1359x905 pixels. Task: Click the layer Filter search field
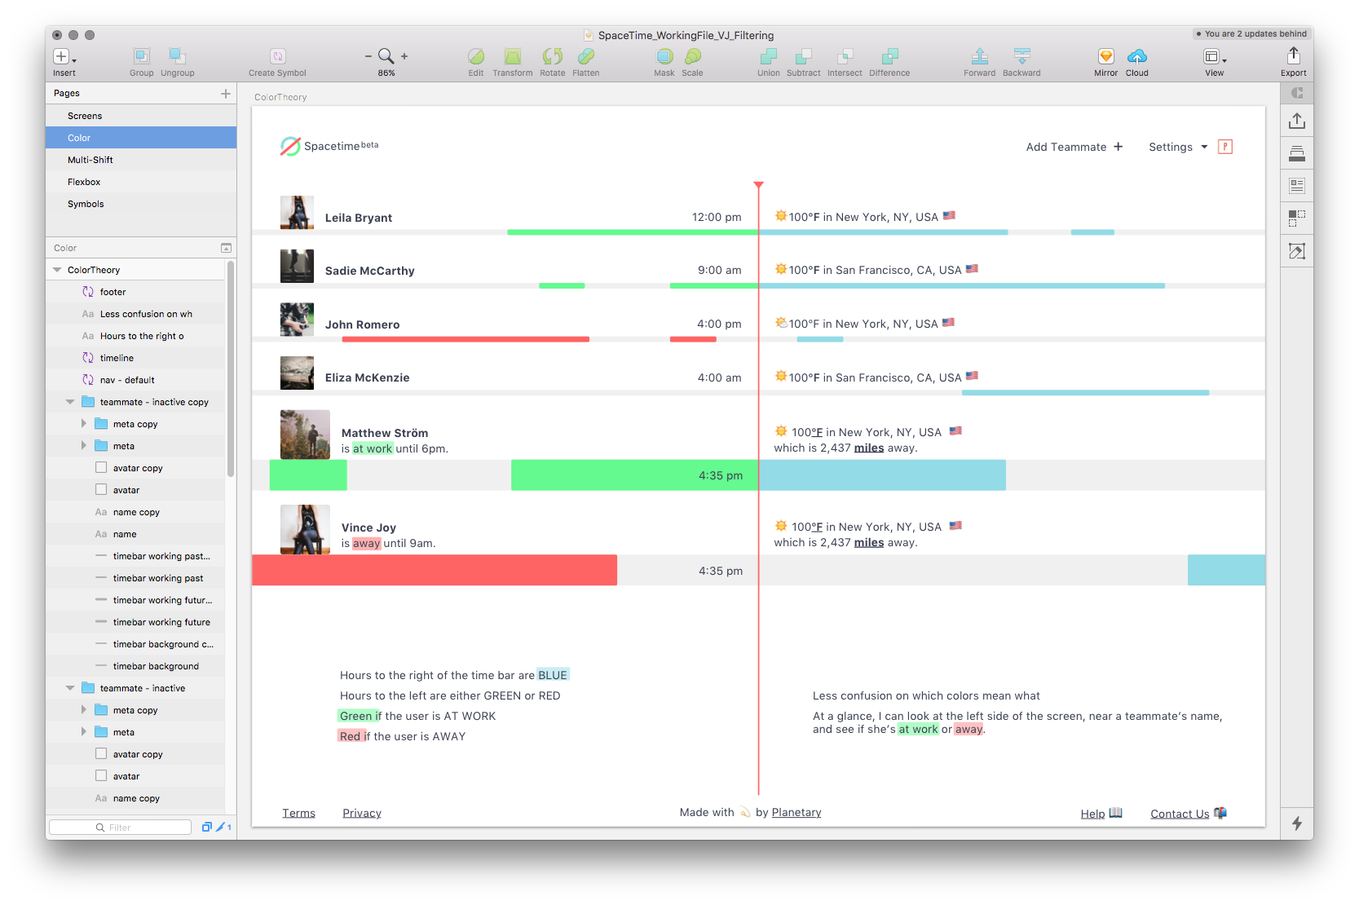120,827
